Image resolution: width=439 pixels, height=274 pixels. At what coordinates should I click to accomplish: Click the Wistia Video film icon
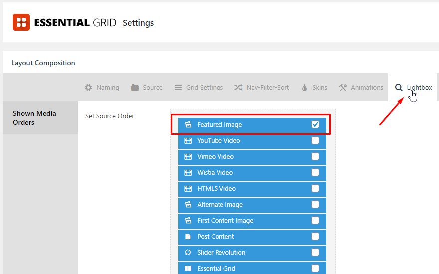[188, 173]
